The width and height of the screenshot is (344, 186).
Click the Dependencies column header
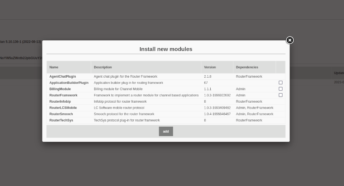(247, 67)
